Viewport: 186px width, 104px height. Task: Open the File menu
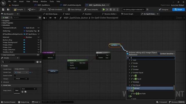(x=9, y=1)
